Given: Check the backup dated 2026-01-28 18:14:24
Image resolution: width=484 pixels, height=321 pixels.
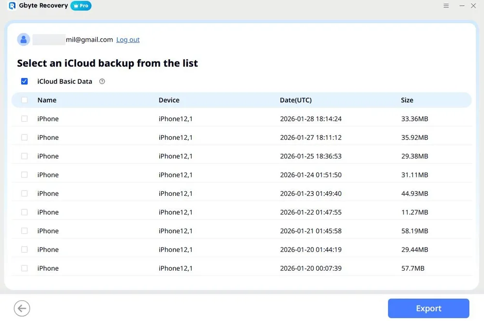Looking at the screenshot, I should pos(24,118).
